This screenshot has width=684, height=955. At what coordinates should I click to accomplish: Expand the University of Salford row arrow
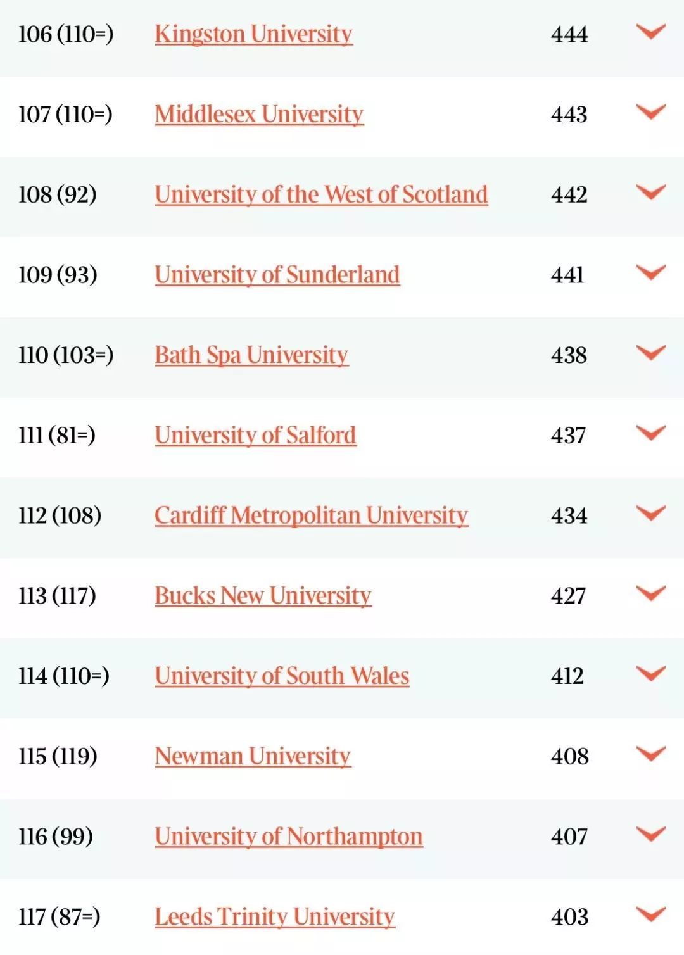(x=651, y=432)
